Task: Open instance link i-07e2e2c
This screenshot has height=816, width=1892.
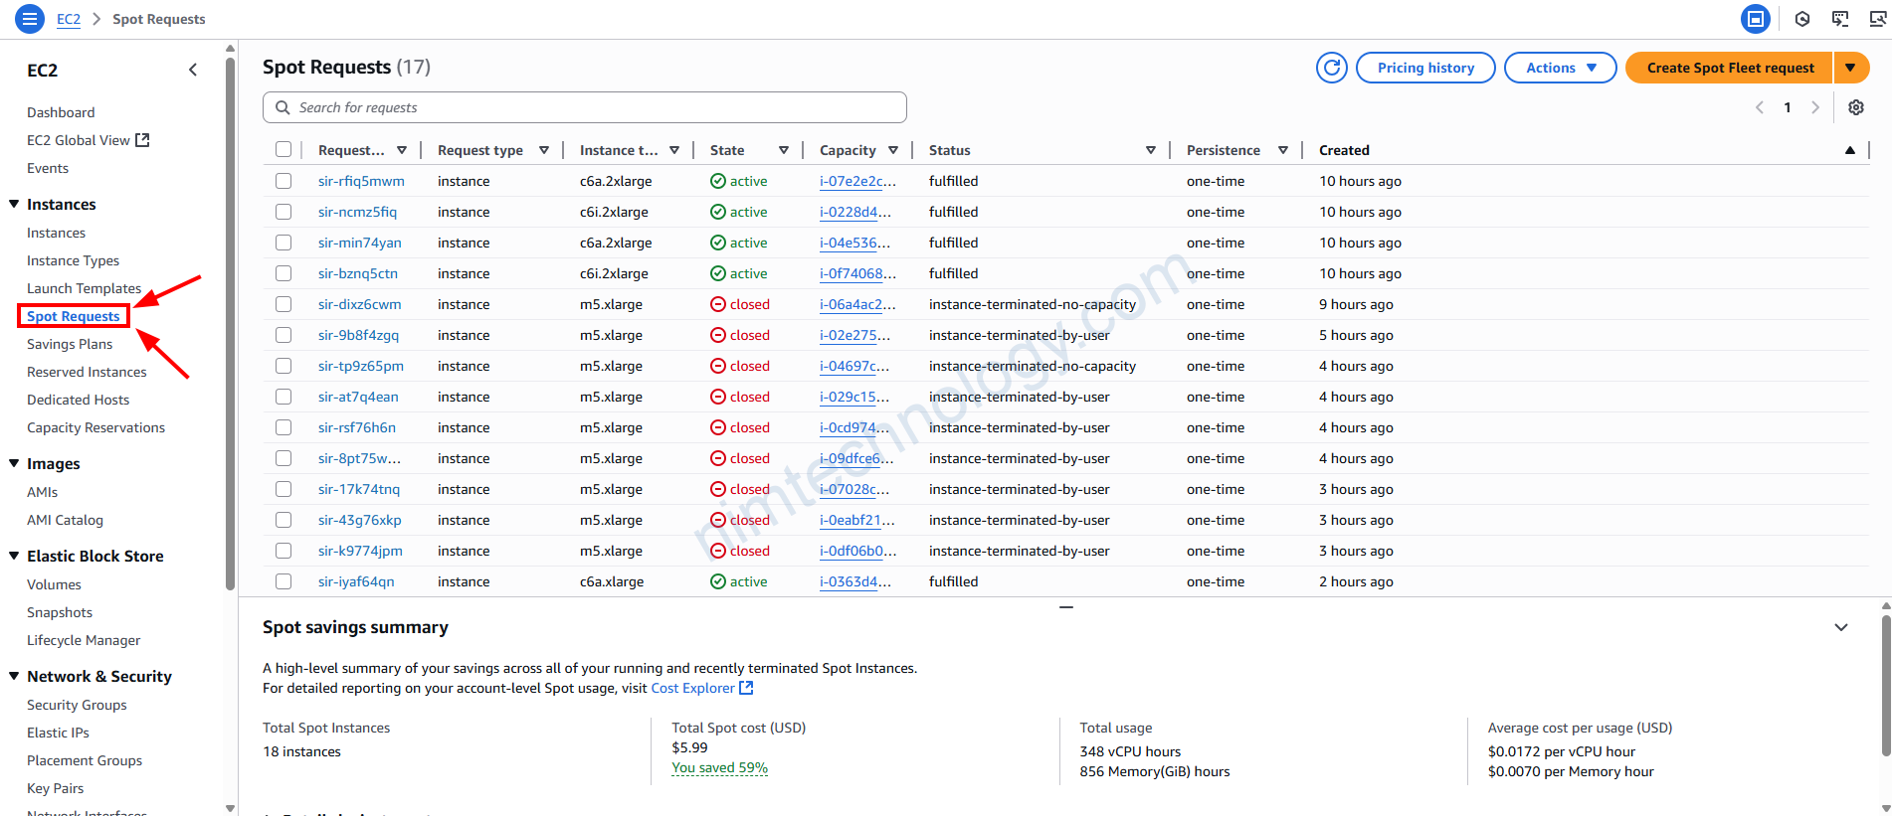Action: (856, 181)
